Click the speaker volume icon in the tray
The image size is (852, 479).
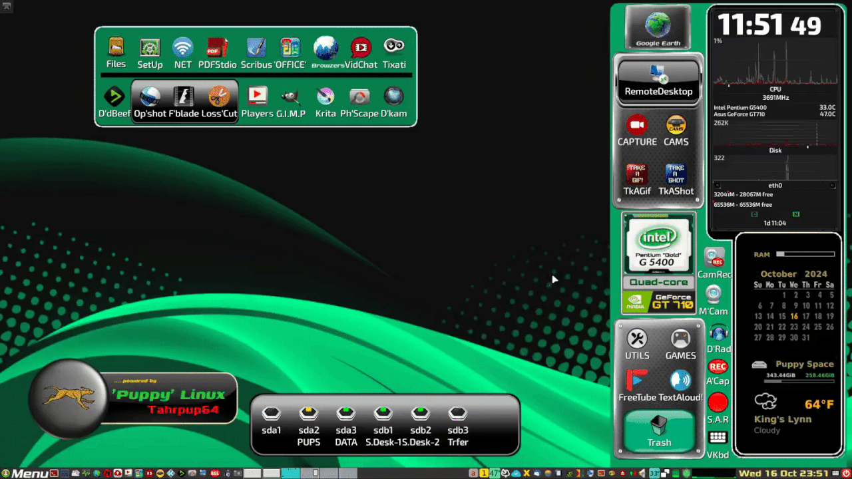click(x=644, y=474)
